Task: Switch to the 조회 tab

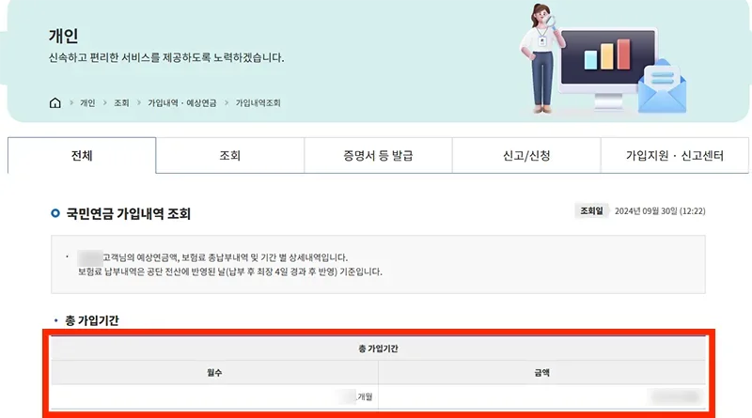Action: click(229, 155)
